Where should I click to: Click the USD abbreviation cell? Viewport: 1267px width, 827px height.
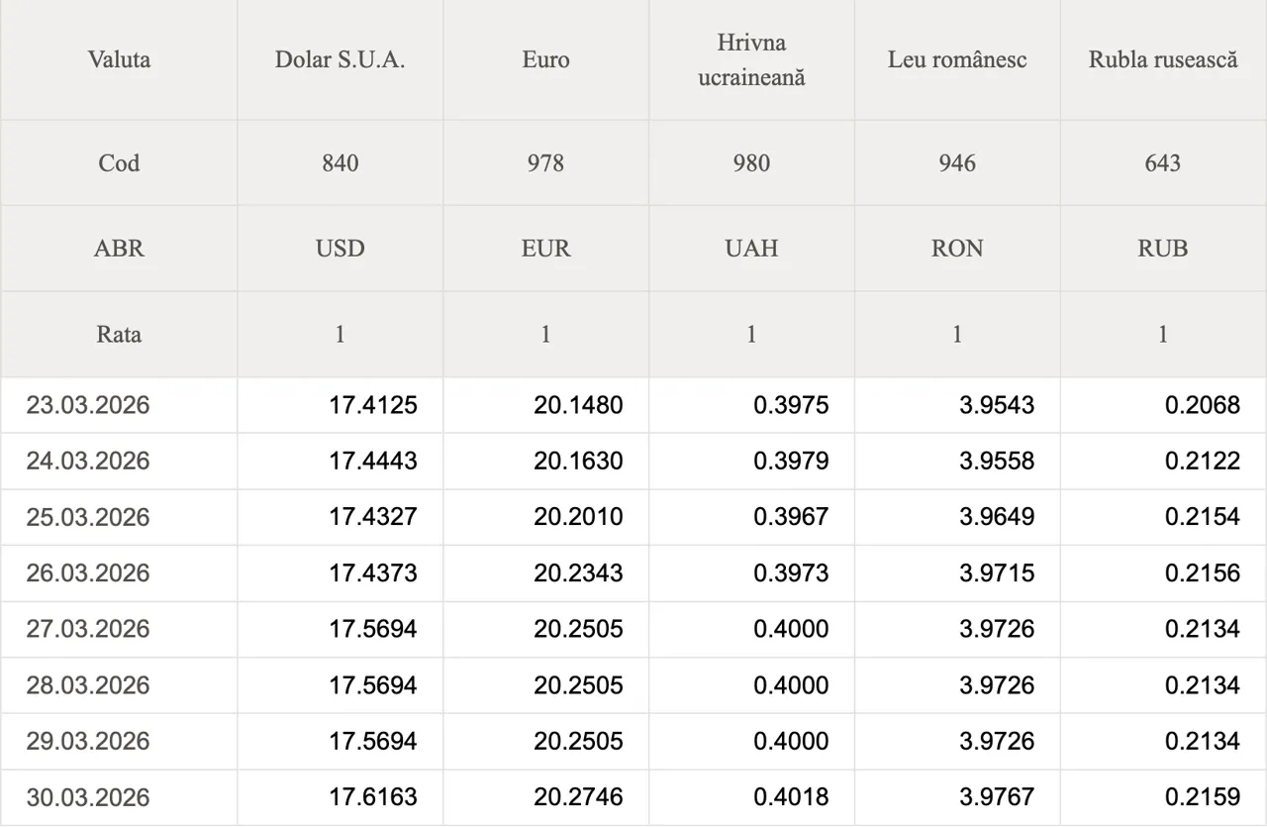pyautogui.click(x=340, y=249)
